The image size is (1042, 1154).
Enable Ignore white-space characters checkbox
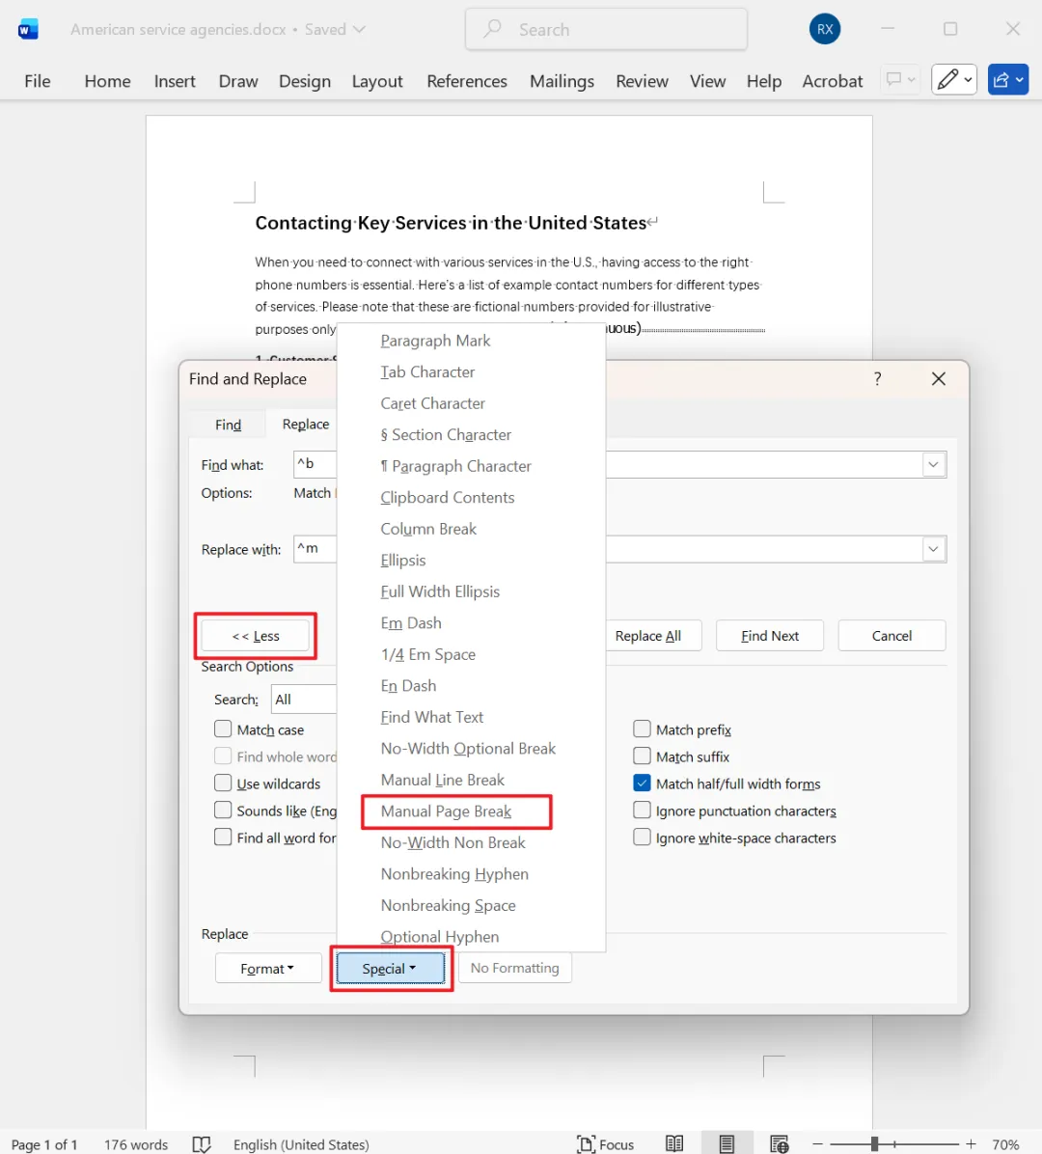coord(642,838)
